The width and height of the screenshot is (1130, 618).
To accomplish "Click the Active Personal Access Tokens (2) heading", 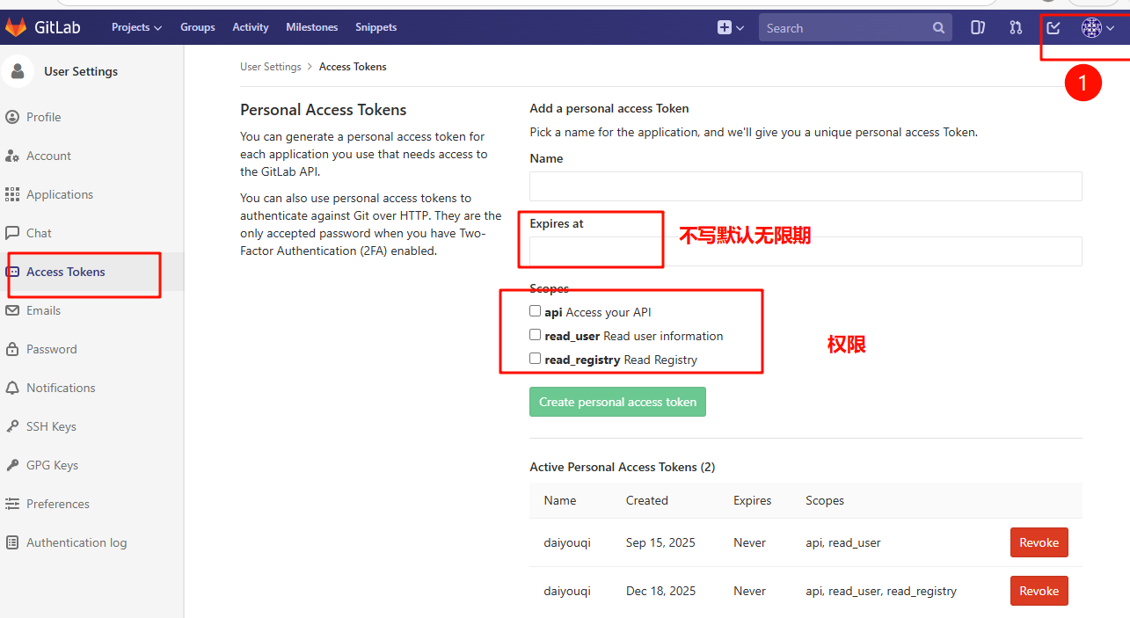I will click(x=623, y=467).
